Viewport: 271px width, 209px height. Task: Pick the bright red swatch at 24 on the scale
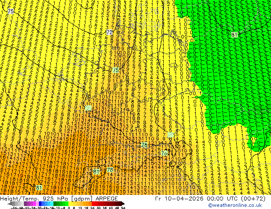pyautogui.click(x=94, y=203)
